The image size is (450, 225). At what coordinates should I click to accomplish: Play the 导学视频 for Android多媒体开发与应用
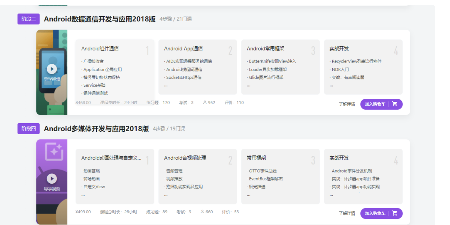(x=52, y=179)
